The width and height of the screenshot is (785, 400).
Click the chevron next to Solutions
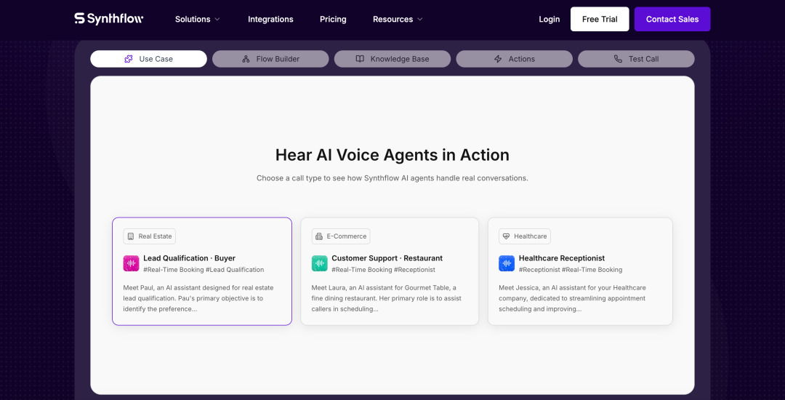click(217, 20)
